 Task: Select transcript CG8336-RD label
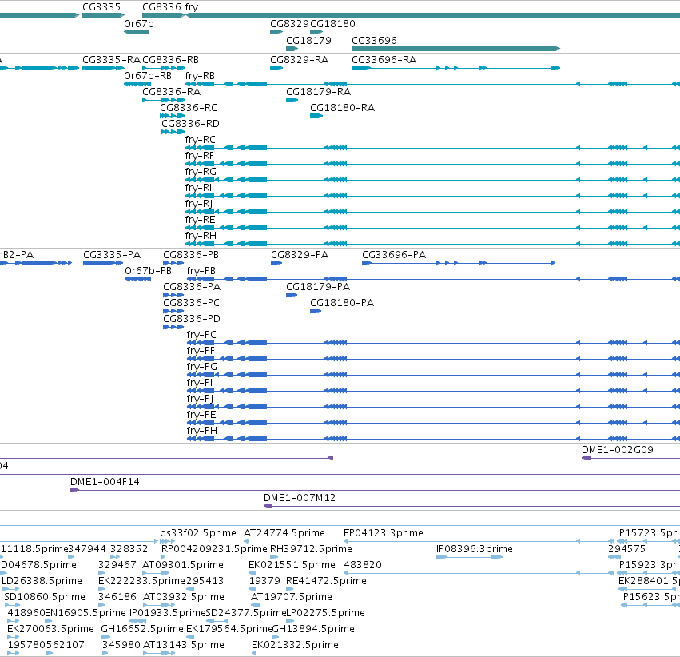click(x=190, y=124)
